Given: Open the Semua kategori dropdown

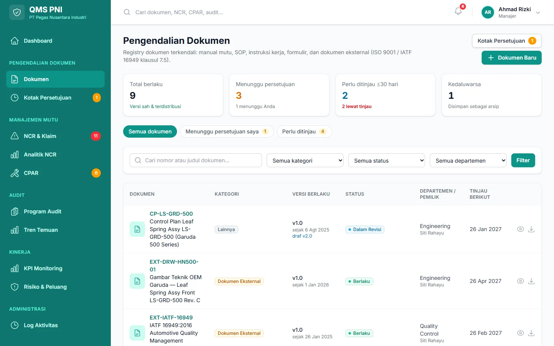Looking at the screenshot, I should coord(305,160).
